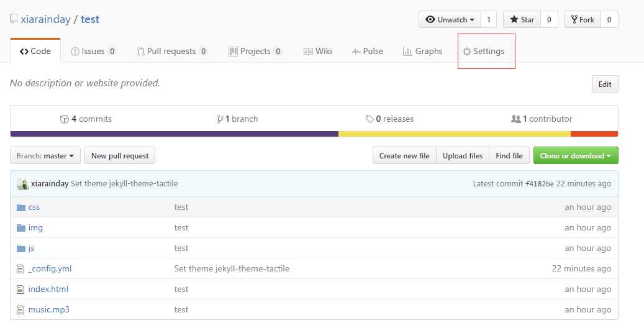The height and width of the screenshot is (323, 644).
Task: Open the Wiki tab
Action: click(x=317, y=51)
